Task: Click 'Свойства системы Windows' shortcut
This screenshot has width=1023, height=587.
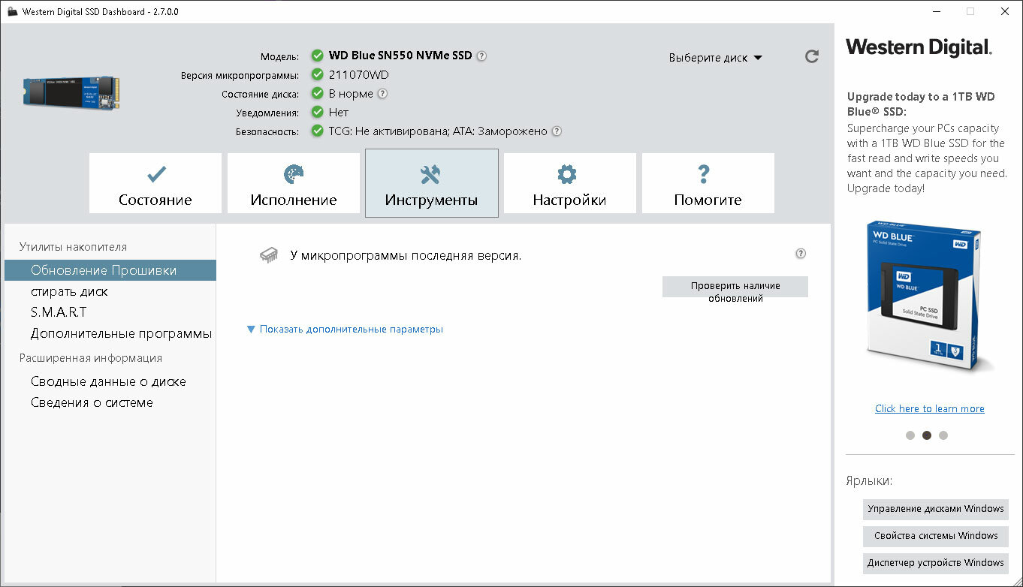Action: point(936,536)
